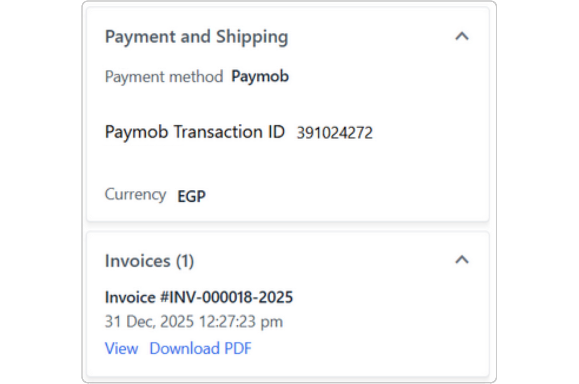Click the invoice date 31 Dec, 2025
Image resolution: width=579 pixels, height=384 pixels.
click(194, 321)
